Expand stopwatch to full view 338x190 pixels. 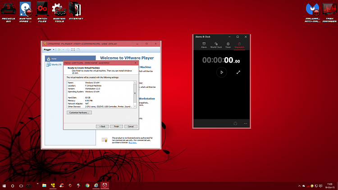238,72
